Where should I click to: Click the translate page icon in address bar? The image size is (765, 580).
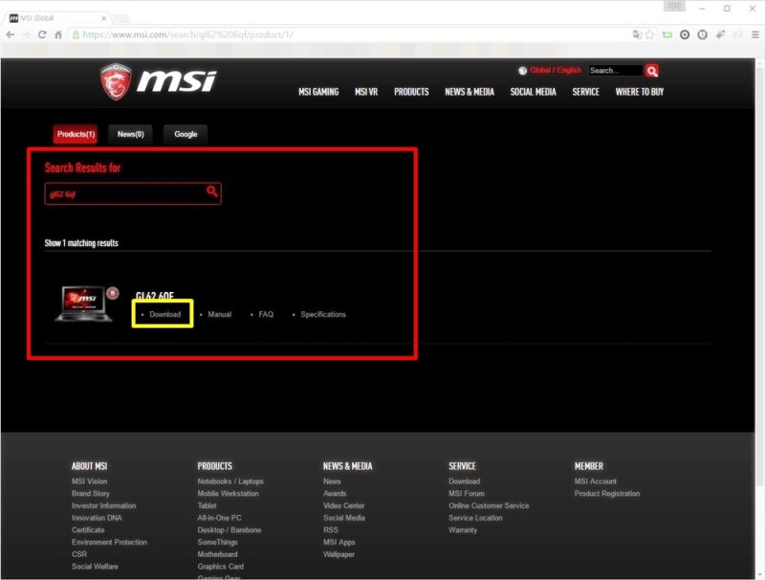(637, 34)
